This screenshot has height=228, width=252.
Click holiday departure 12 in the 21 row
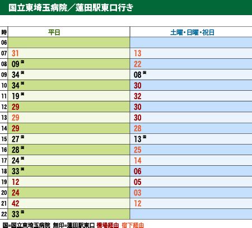[x=138, y=203]
